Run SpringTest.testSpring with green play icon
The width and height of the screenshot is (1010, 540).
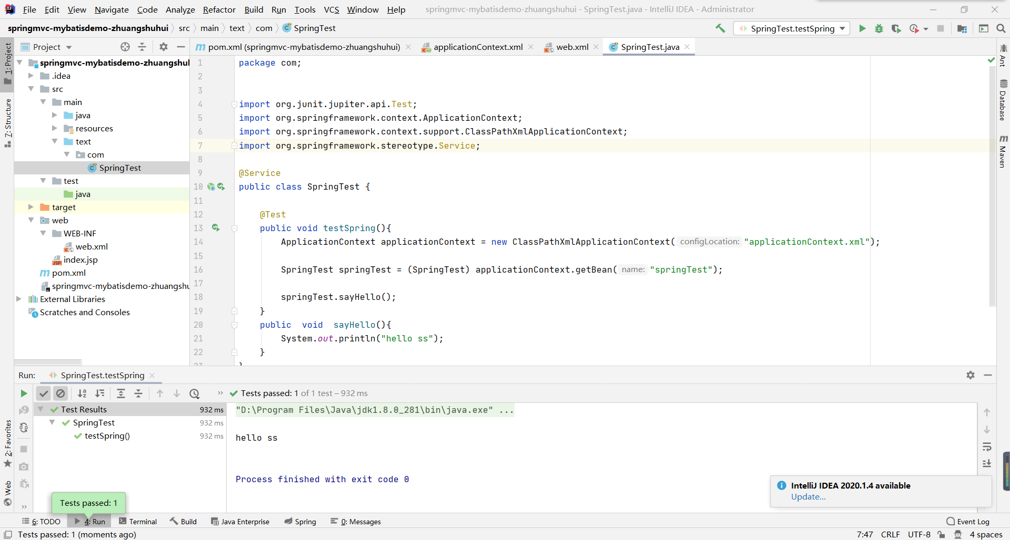coord(862,28)
